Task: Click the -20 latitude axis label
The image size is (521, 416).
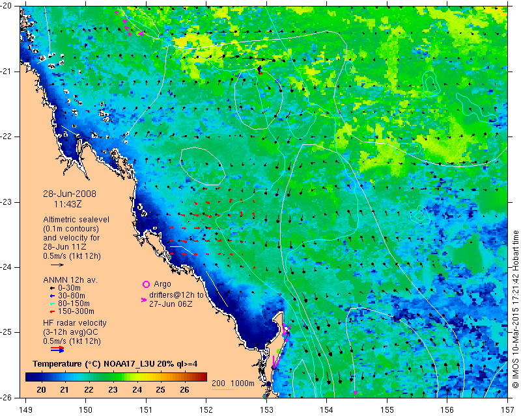Action: [5, 6]
